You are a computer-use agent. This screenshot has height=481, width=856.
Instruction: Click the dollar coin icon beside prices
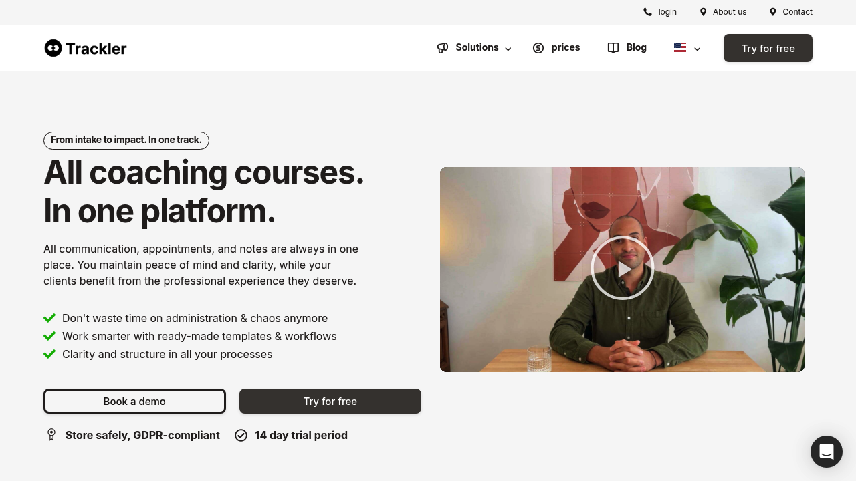pyautogui.click(x=538, y=48)
